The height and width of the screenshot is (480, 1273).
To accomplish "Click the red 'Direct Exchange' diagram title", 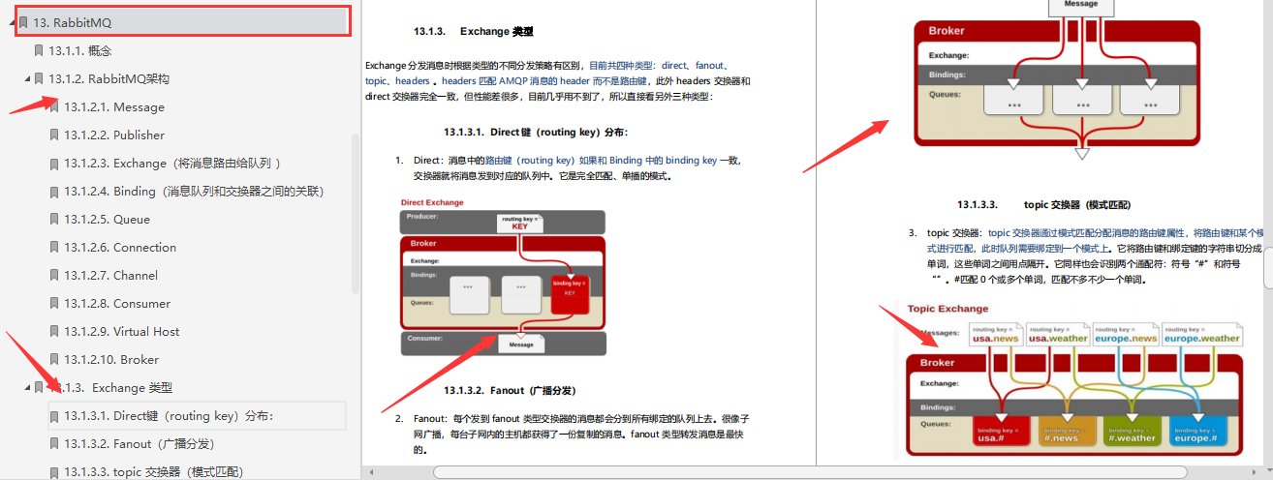I will 432,202.
